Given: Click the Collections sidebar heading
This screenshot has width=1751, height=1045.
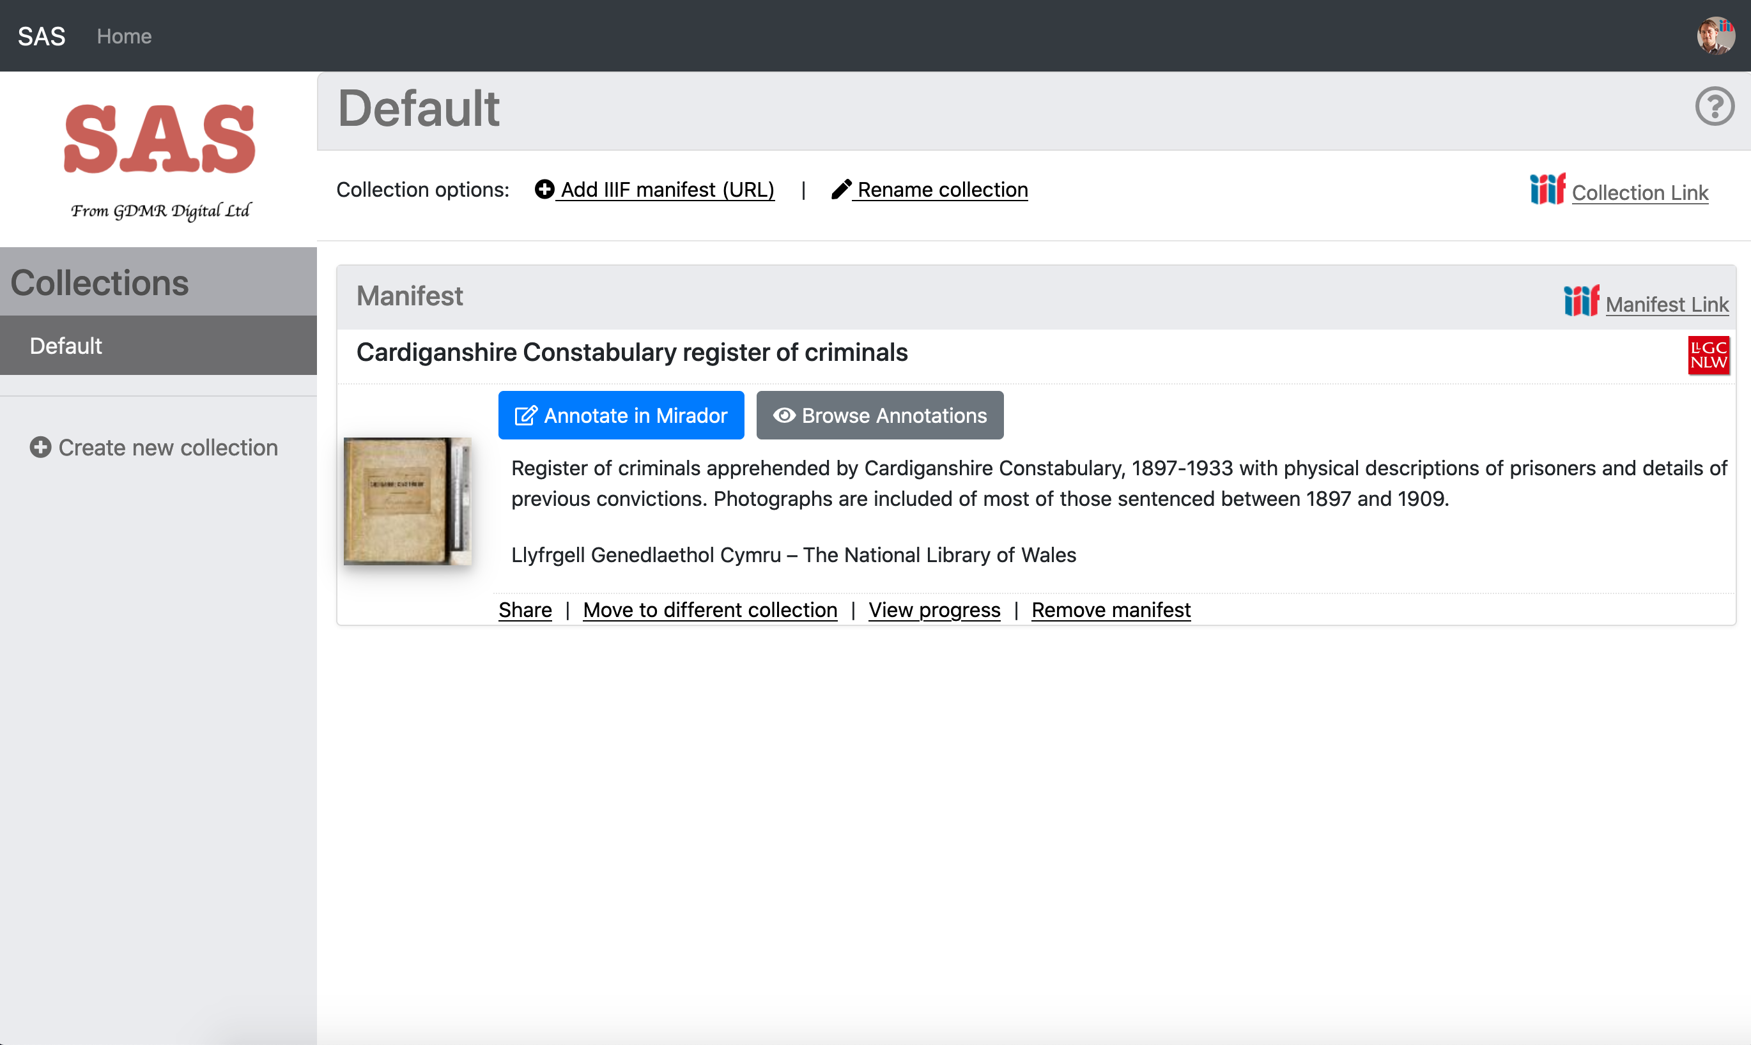Looking at the screenshot, I should click(x=99, y=282).
